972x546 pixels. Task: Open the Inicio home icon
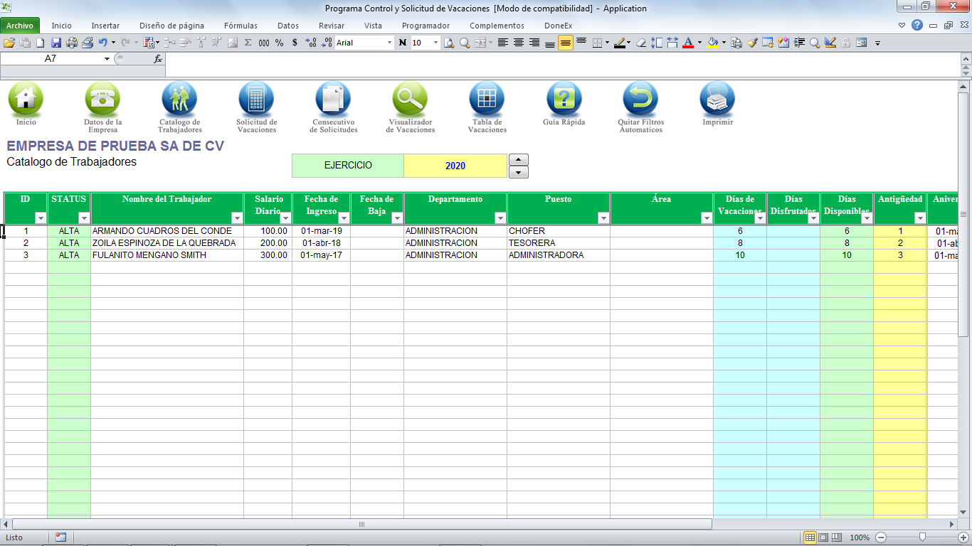coord(26,100)
